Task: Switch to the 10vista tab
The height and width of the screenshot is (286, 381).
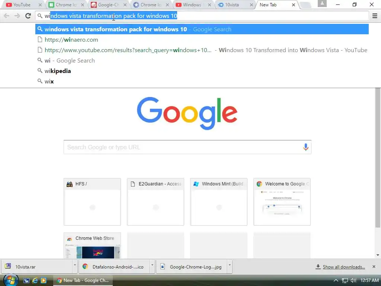Action: [232, 5]
